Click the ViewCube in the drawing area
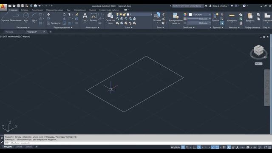This screenshot has height=153, width=272. 258,50
